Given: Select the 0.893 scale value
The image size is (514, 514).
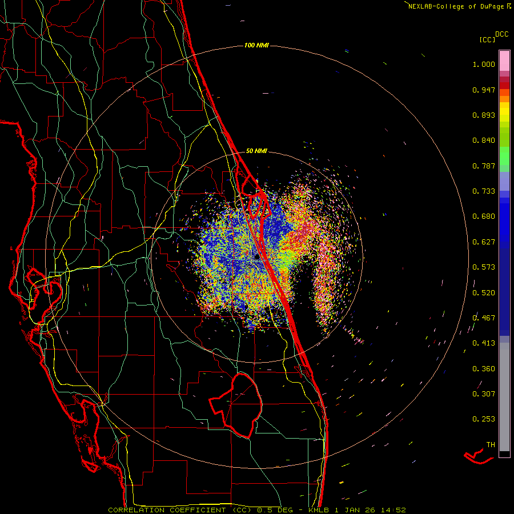Looking at the screenshot, I should pos(484,115).
